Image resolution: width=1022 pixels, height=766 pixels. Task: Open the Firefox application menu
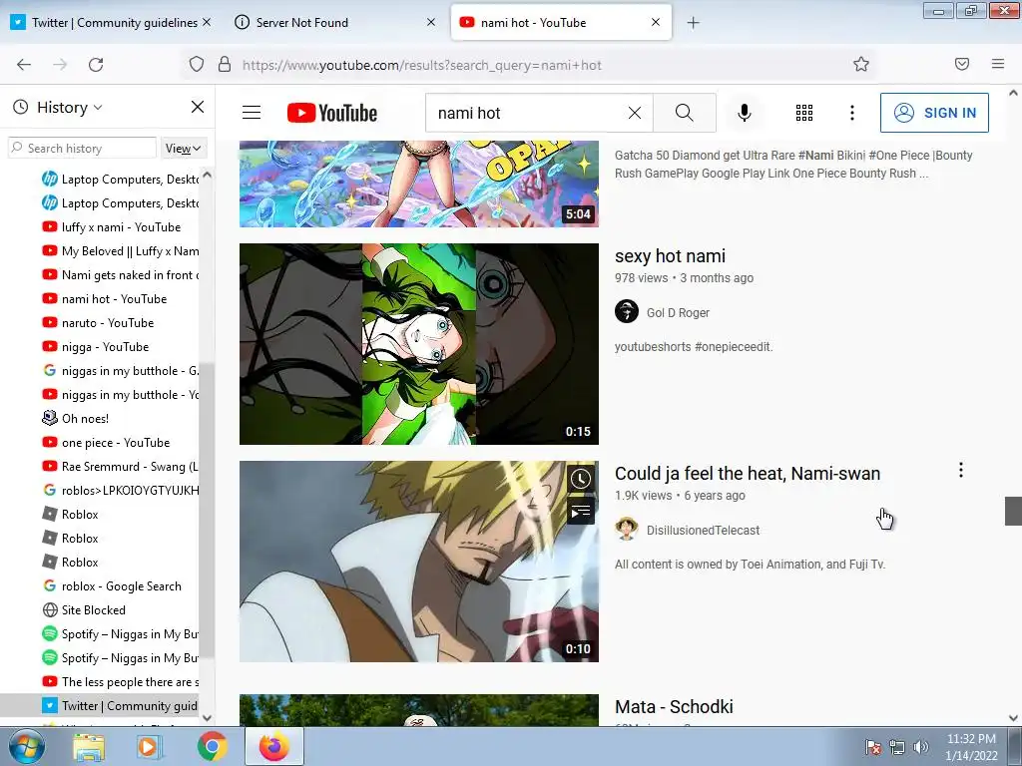[x=998, y=64]
